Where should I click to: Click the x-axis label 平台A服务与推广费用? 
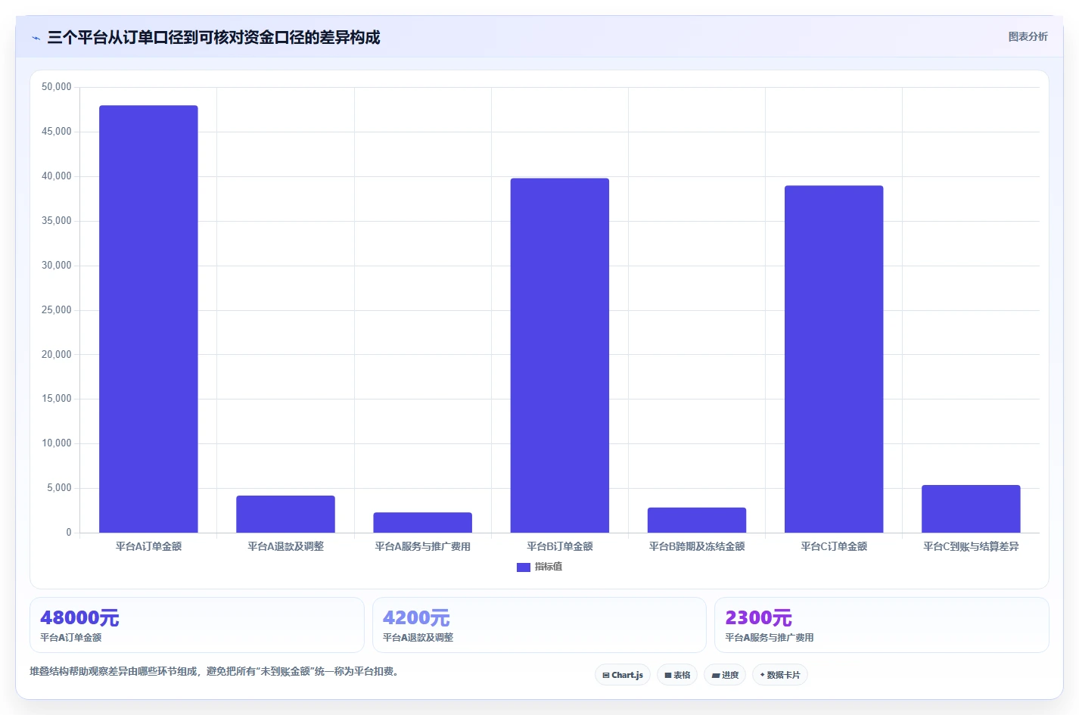(x=422, y=546)
